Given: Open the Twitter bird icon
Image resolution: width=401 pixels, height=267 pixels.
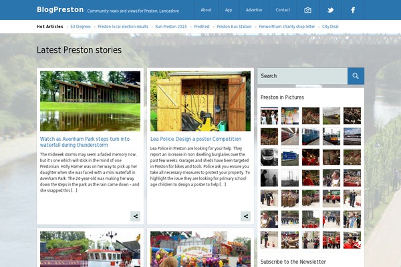Looking at the screenshot, I should (330, 10).
